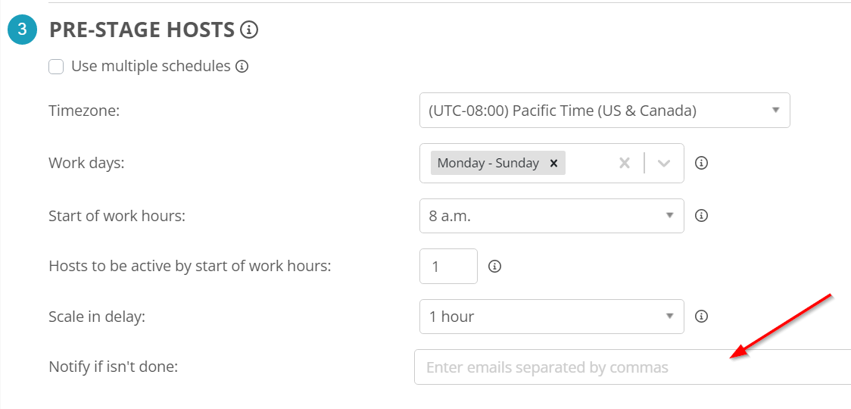The height and width of the screenshot is (409, 851).
Task: Open the Start of work hours dropdown
Action: [x=551, y=216]
